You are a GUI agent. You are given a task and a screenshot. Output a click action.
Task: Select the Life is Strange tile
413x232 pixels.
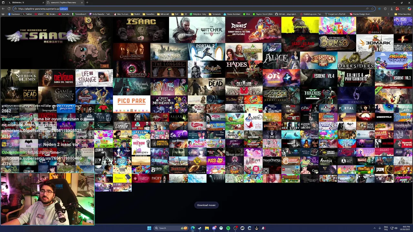click(x=94, y=78)
